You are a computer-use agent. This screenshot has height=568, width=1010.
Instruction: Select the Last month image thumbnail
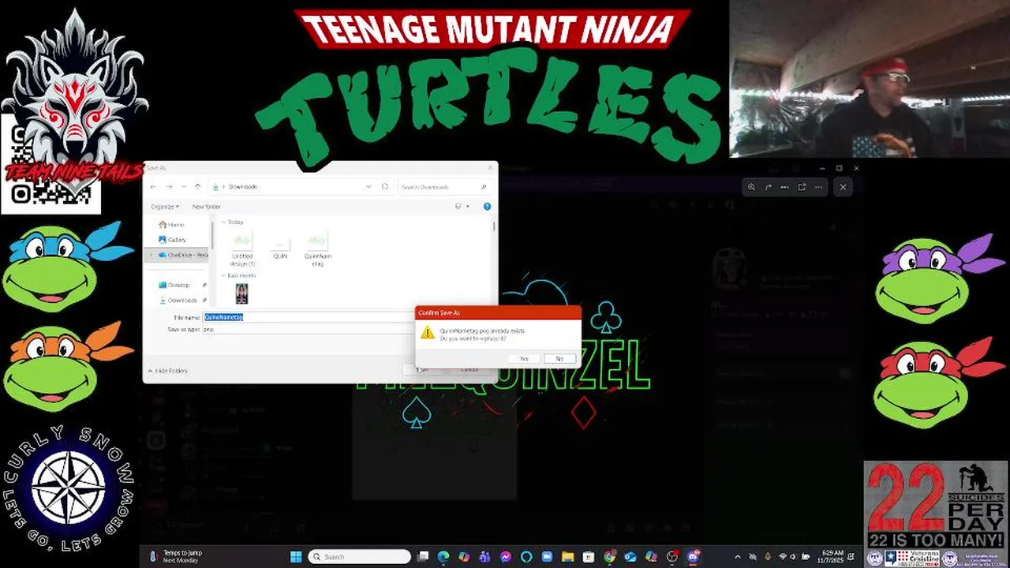pyautogui.click(x=241, y=293)
